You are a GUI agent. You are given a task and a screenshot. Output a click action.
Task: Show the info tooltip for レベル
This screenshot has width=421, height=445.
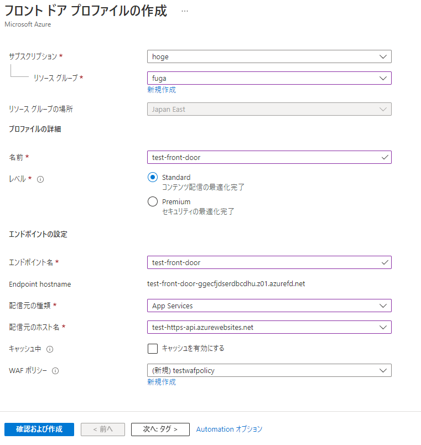40,179
